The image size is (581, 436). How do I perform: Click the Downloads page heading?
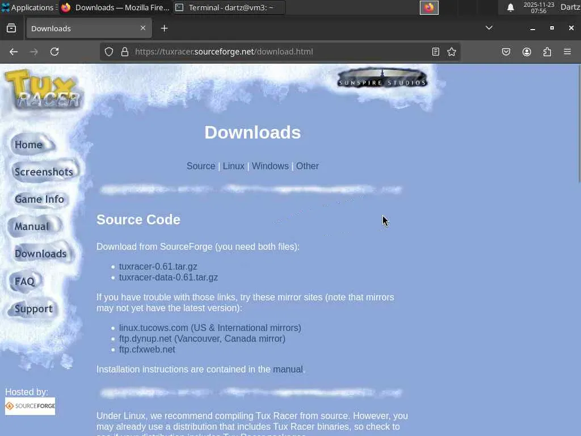click(252, 132)
